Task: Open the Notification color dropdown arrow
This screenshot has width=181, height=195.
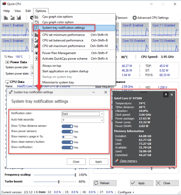Action: pyautogui.click(x=102, y=114)
